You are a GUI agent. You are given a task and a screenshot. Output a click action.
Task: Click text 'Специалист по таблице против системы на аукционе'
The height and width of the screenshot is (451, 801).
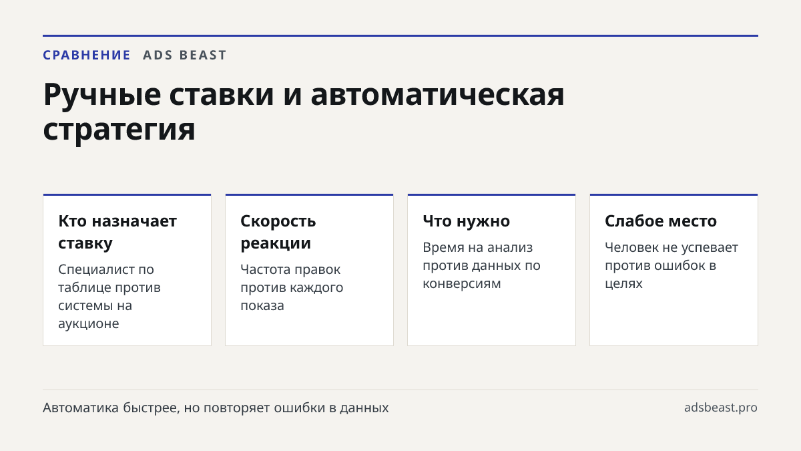pyautogui.click(x=109, y=297)
